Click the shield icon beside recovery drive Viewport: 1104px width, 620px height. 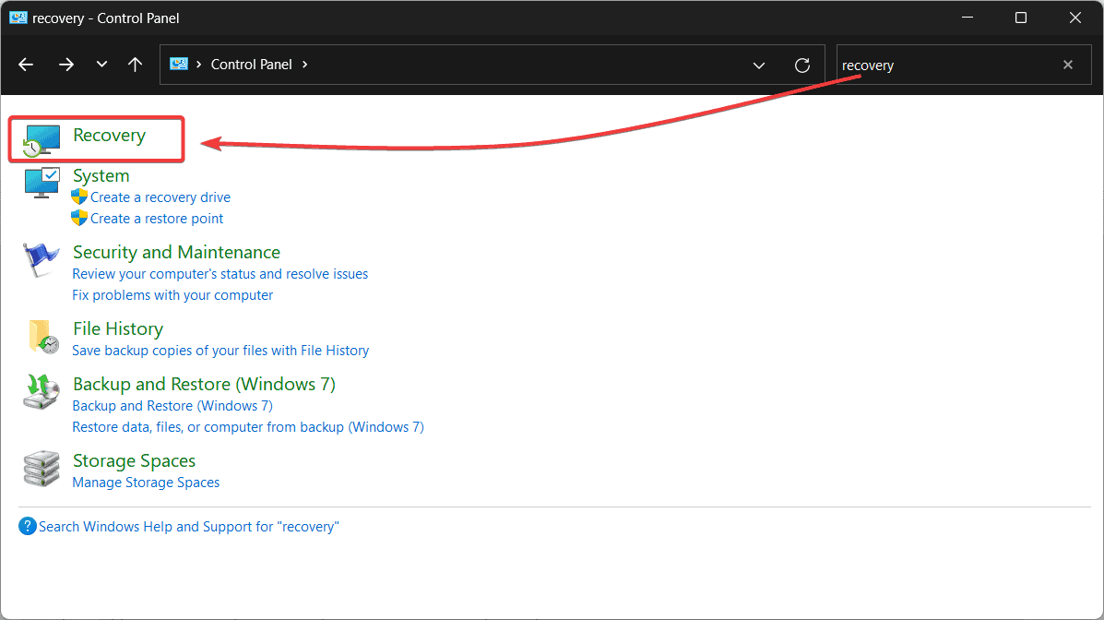(79, 197)
